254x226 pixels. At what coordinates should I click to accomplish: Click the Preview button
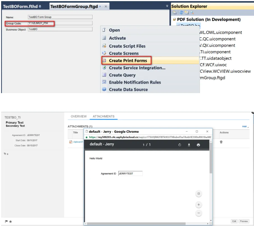point(244,221)
